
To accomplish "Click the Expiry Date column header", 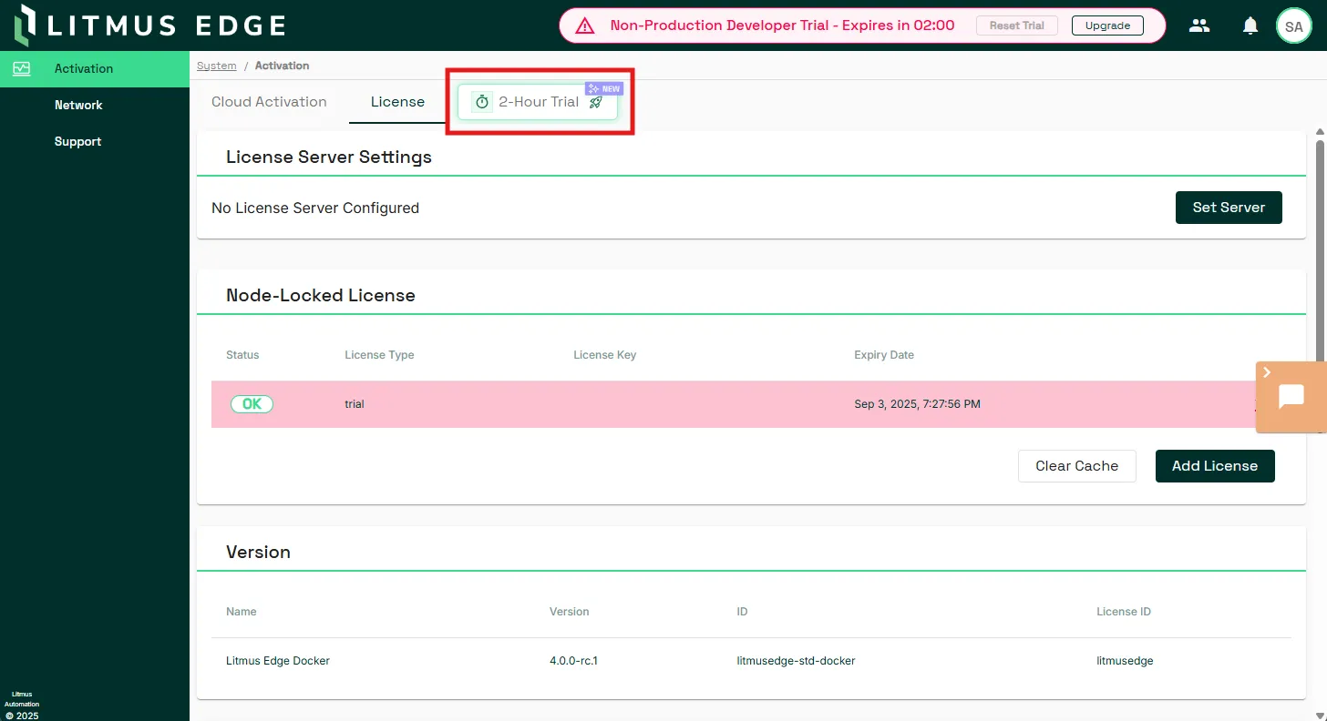I will point(884,355).
